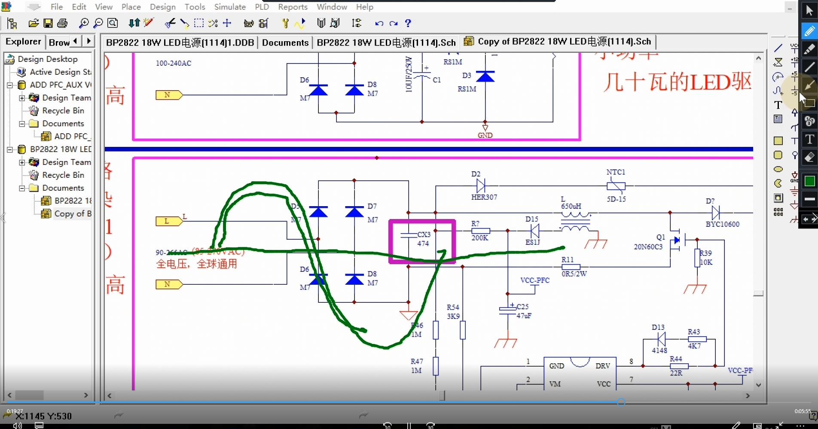Image resolution: width=818 pixels, height=429 pixels.
Task: Select the Place Pie Chart tool
Action: [778, 183]
